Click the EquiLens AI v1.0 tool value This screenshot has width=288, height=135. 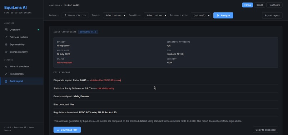pos(175,54)
